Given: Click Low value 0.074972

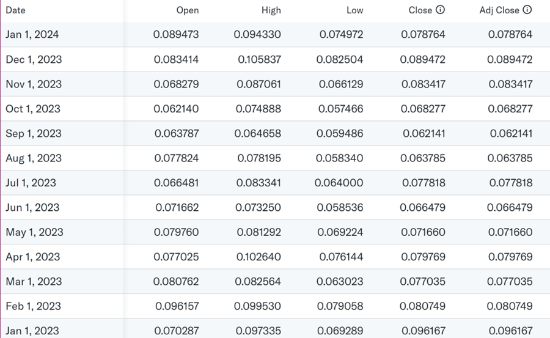Looking at the screenshot, I should point(341,34).
